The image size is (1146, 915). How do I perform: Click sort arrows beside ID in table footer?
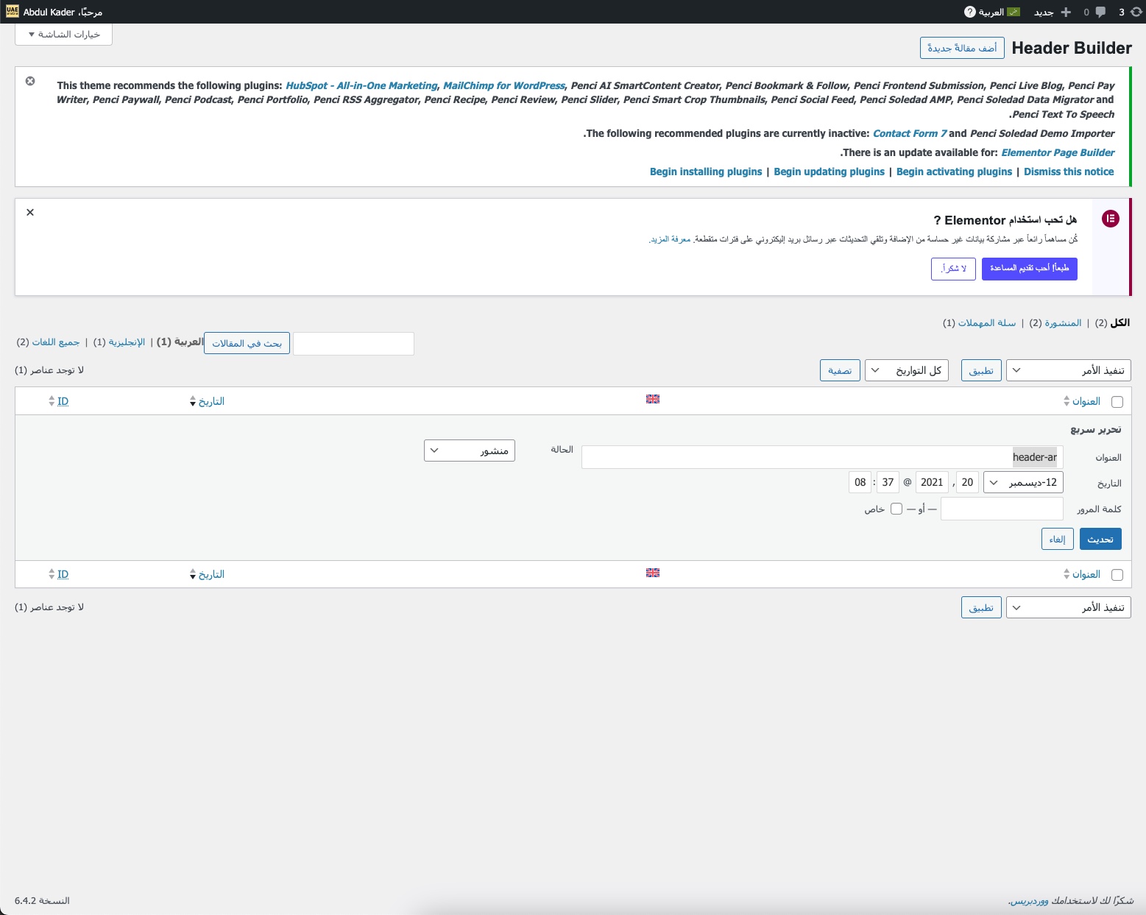tap(52, 574)
